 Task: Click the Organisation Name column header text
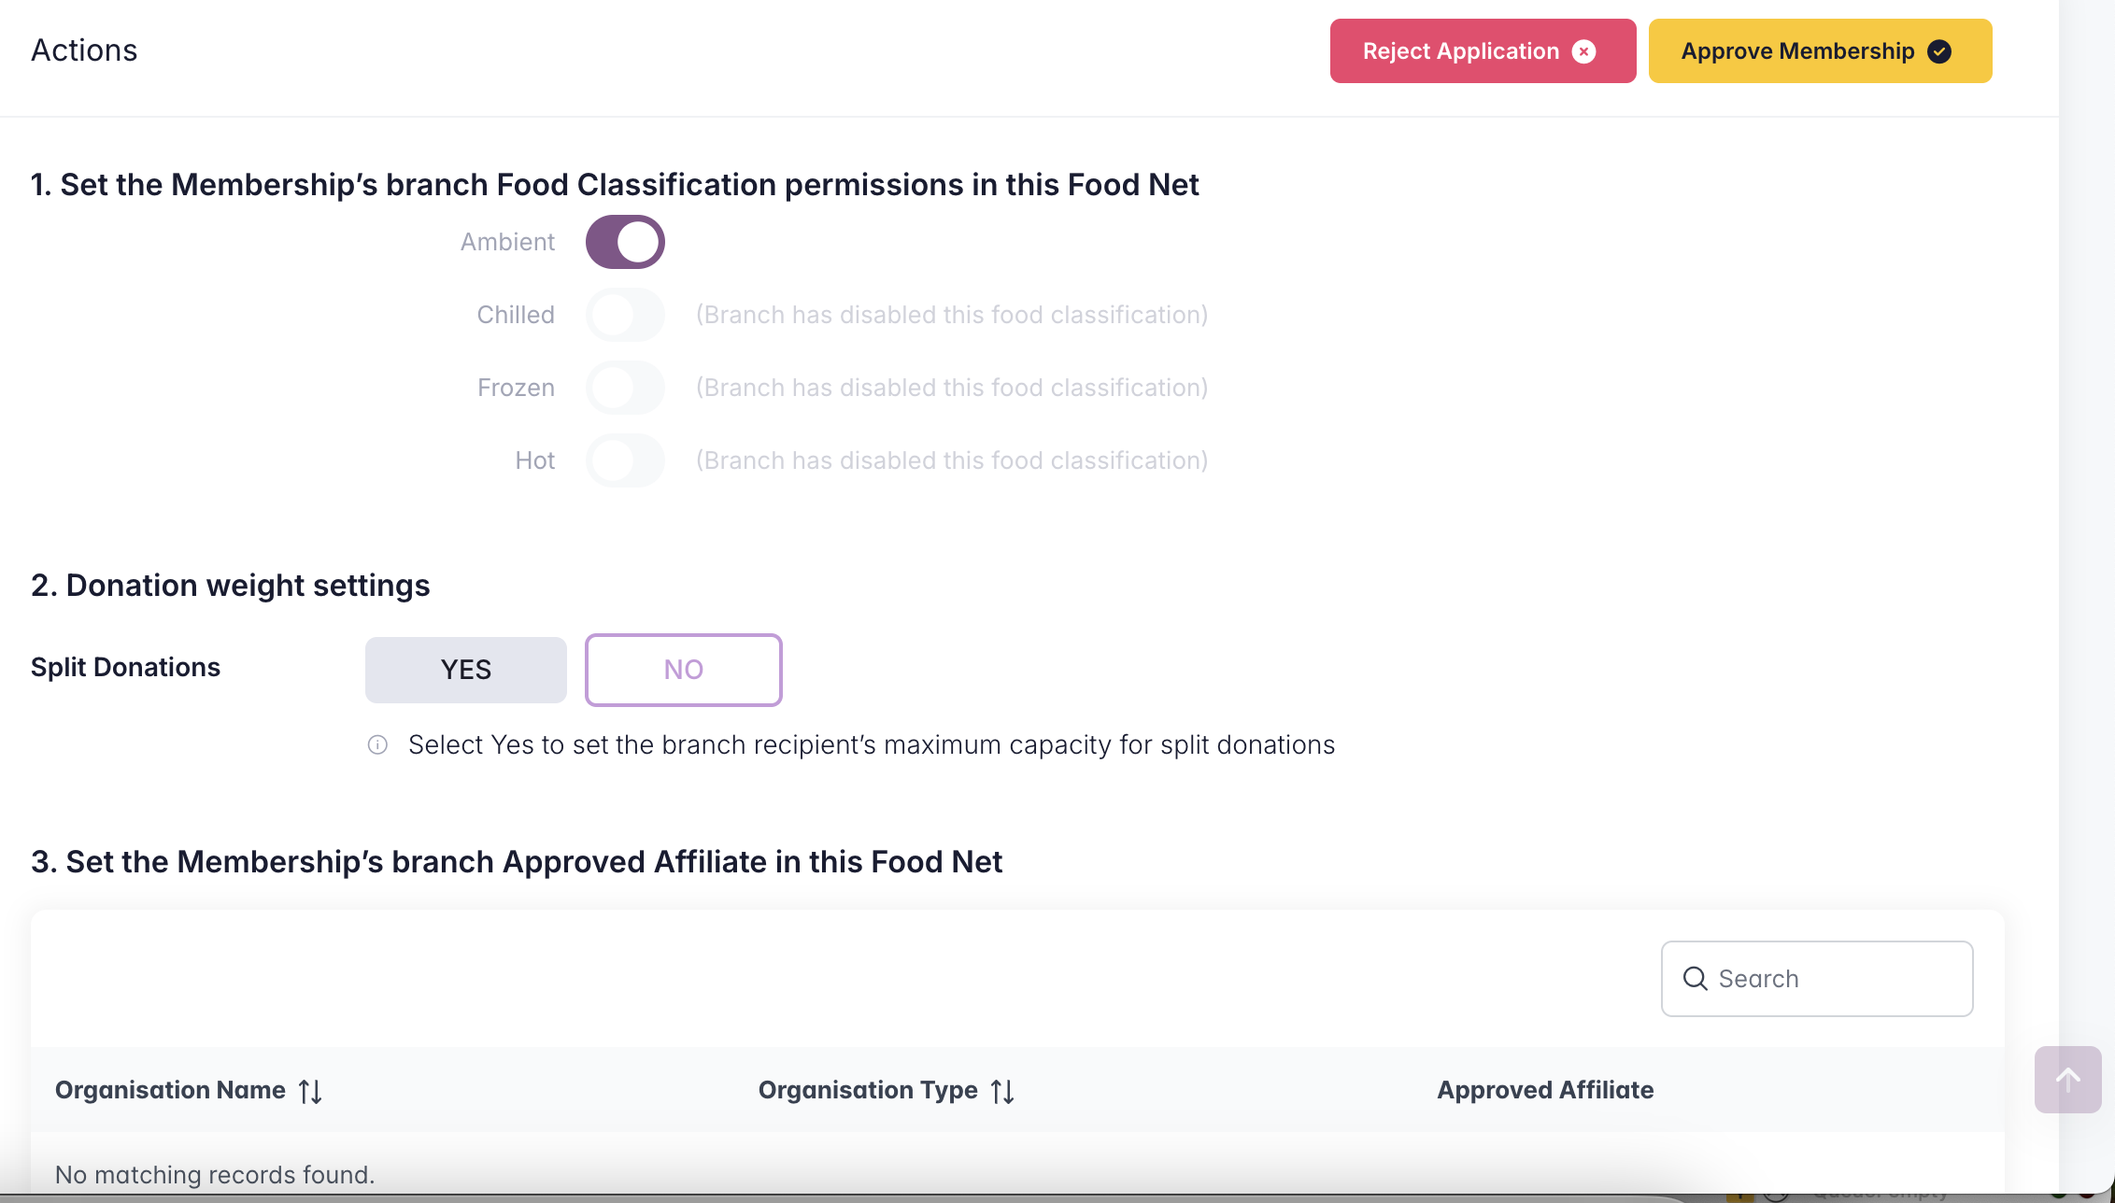(170, 1090)
